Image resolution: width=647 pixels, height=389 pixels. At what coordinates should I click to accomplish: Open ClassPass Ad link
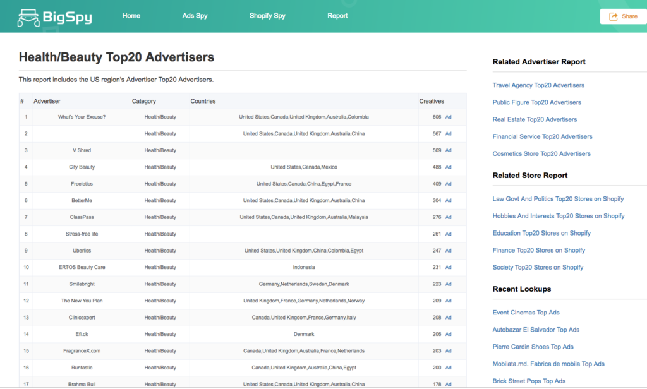pyautogui.click(x=448, y=217)
